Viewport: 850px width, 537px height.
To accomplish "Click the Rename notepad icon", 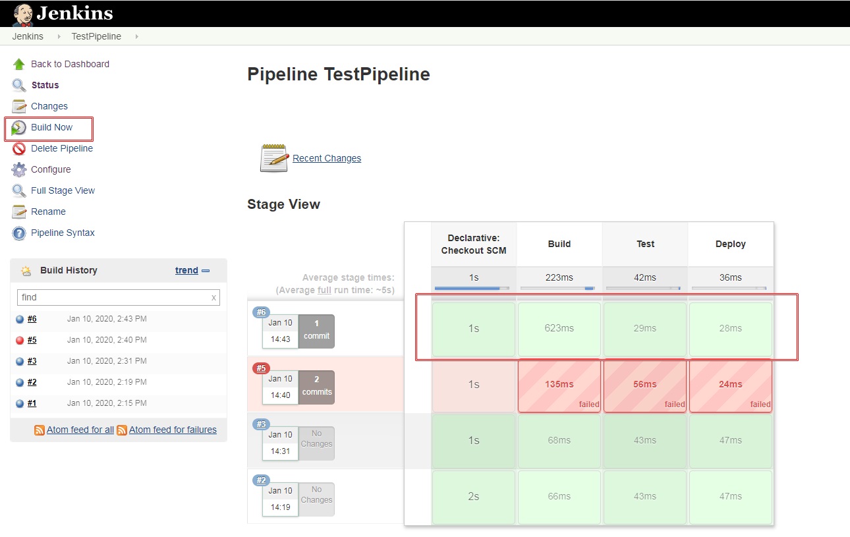I will pos(19,212).
